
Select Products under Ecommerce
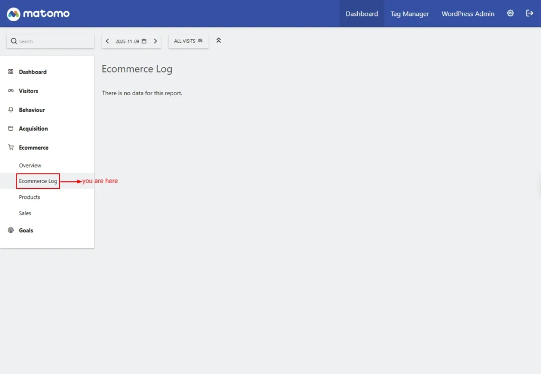click(x=30, y=197)
